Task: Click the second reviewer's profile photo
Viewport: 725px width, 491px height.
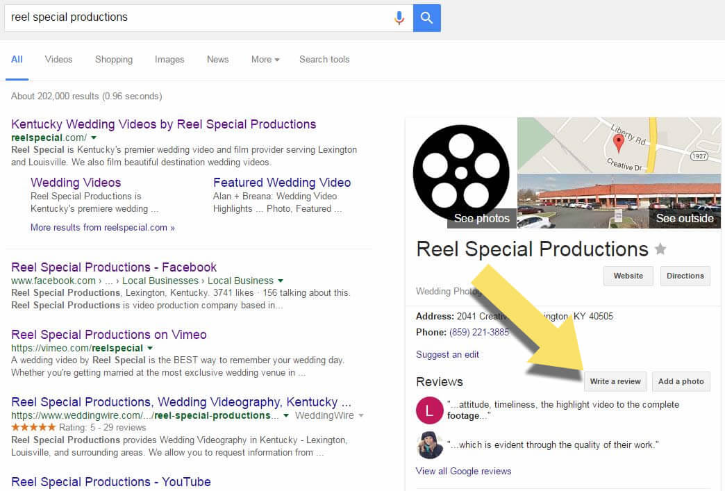Action: (430, 445)
